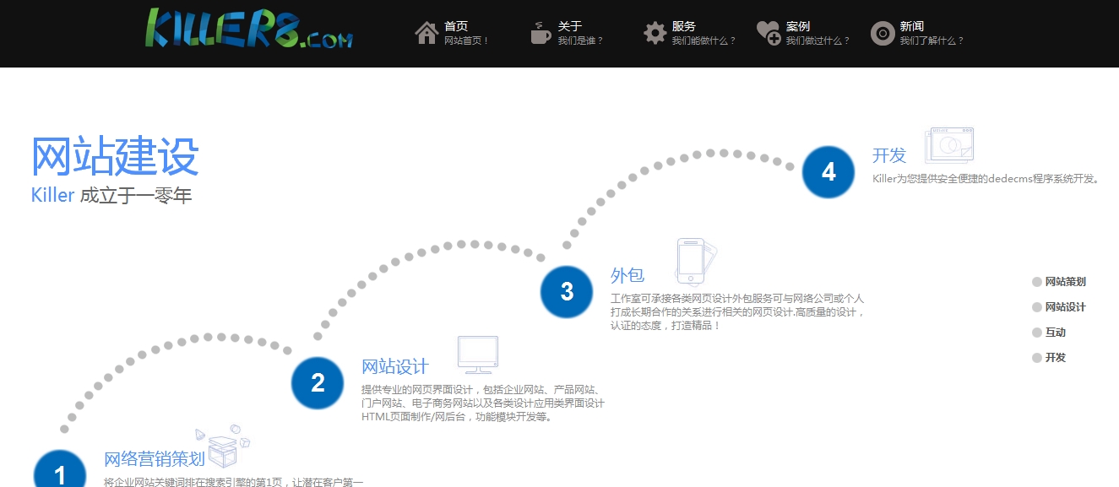Click the coffee cup icon for 关于
The width and height of the screenshot is (1119, 487).
[540, 33]
